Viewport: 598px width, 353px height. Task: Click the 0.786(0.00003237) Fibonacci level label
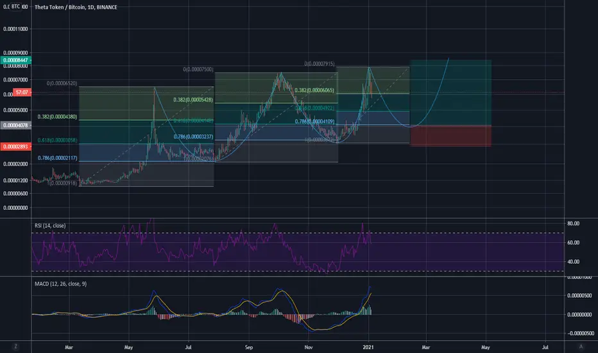193,137
